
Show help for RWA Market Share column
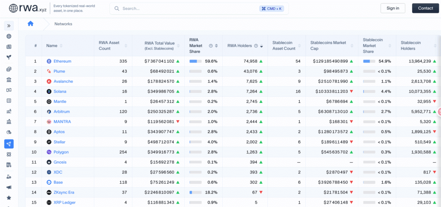[x=211, y=46]
